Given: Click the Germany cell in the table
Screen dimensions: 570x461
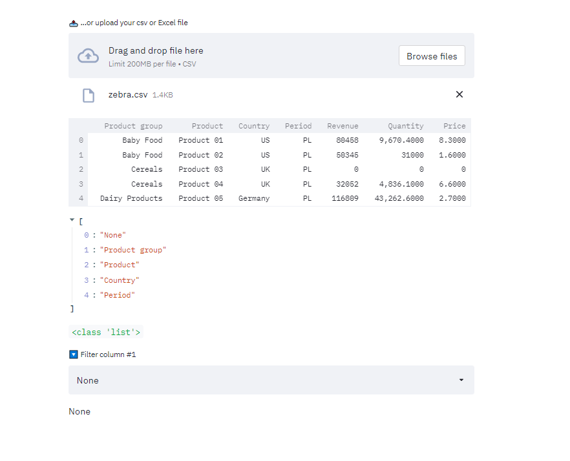Looking at the screenshot, I should pyautogui.click(x=254, y=198).
